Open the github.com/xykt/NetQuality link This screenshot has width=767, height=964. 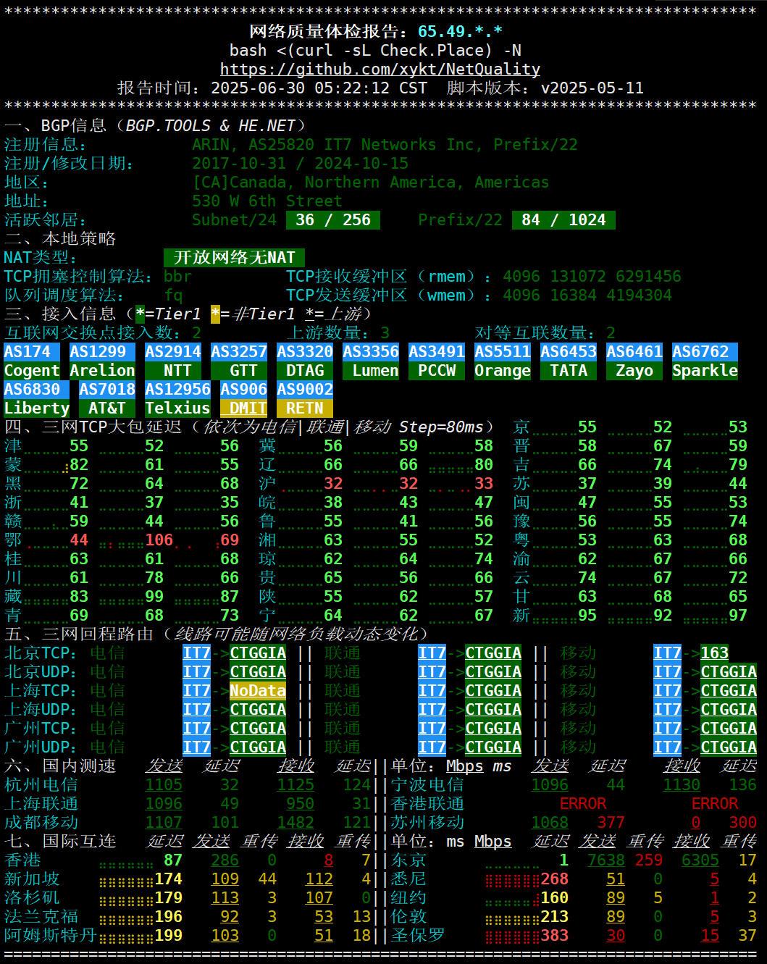[x=380, y=70]
